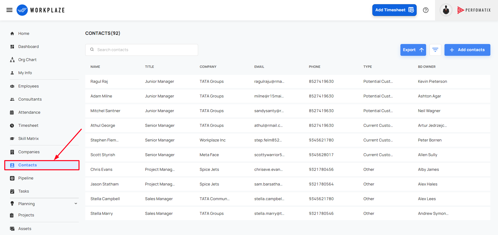Open the filter icon button

tap(435, 50)
